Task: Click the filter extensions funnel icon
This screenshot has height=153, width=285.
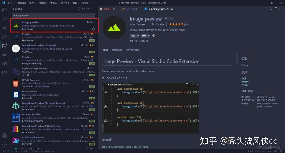Action: point(79,9)
